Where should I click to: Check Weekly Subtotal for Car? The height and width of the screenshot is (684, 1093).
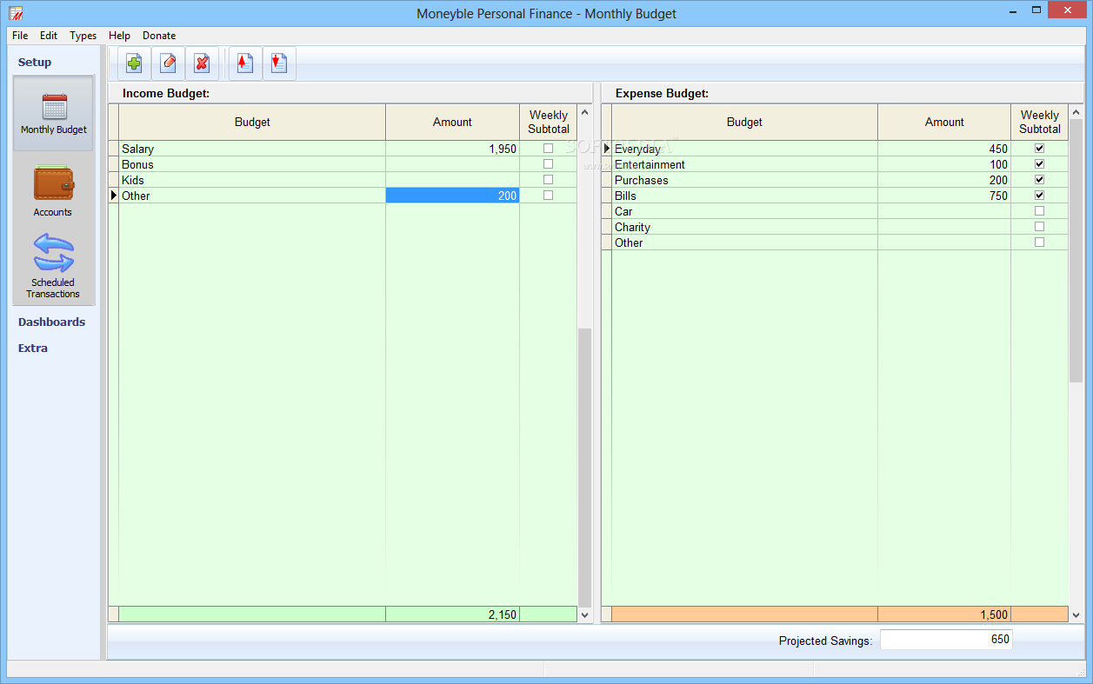click(1039, 211)
